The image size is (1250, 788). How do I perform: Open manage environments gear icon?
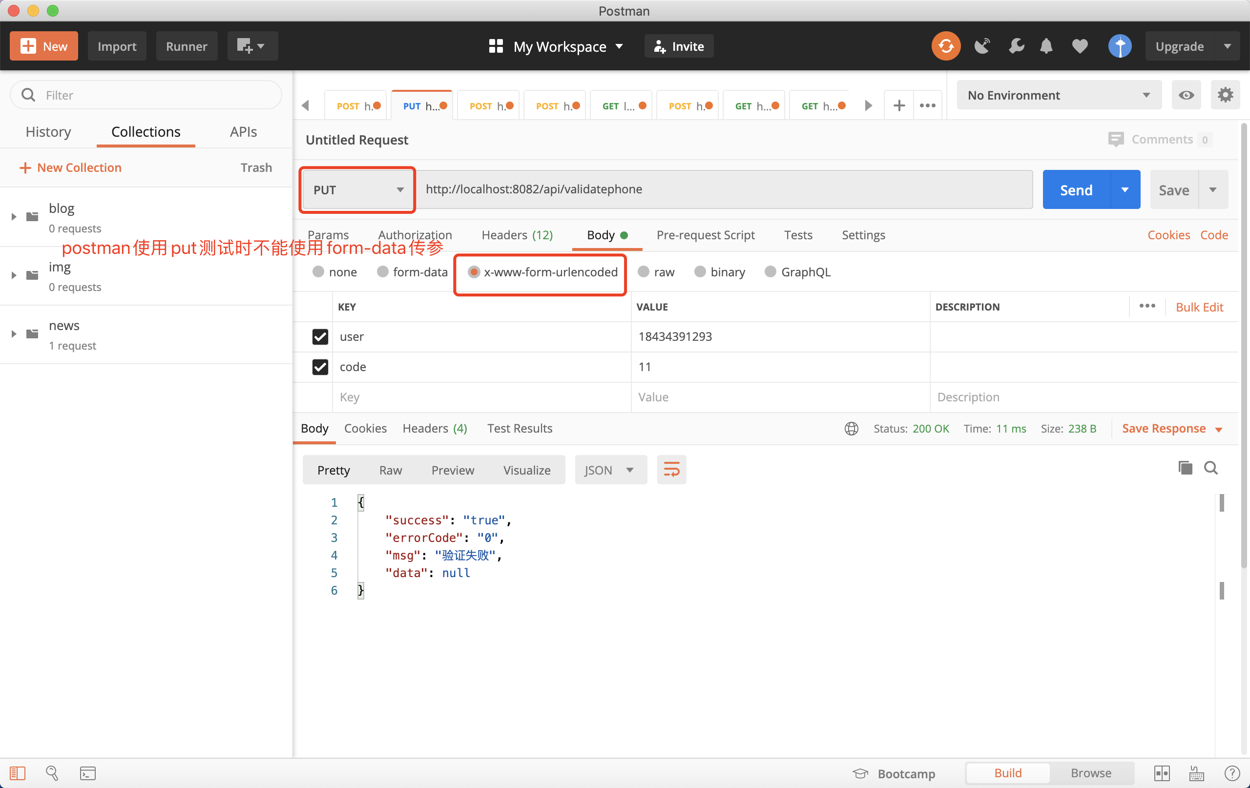point(1225,95)
